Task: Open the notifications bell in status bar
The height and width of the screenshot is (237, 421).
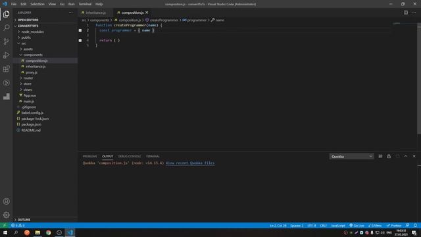Action: point(415,225)
